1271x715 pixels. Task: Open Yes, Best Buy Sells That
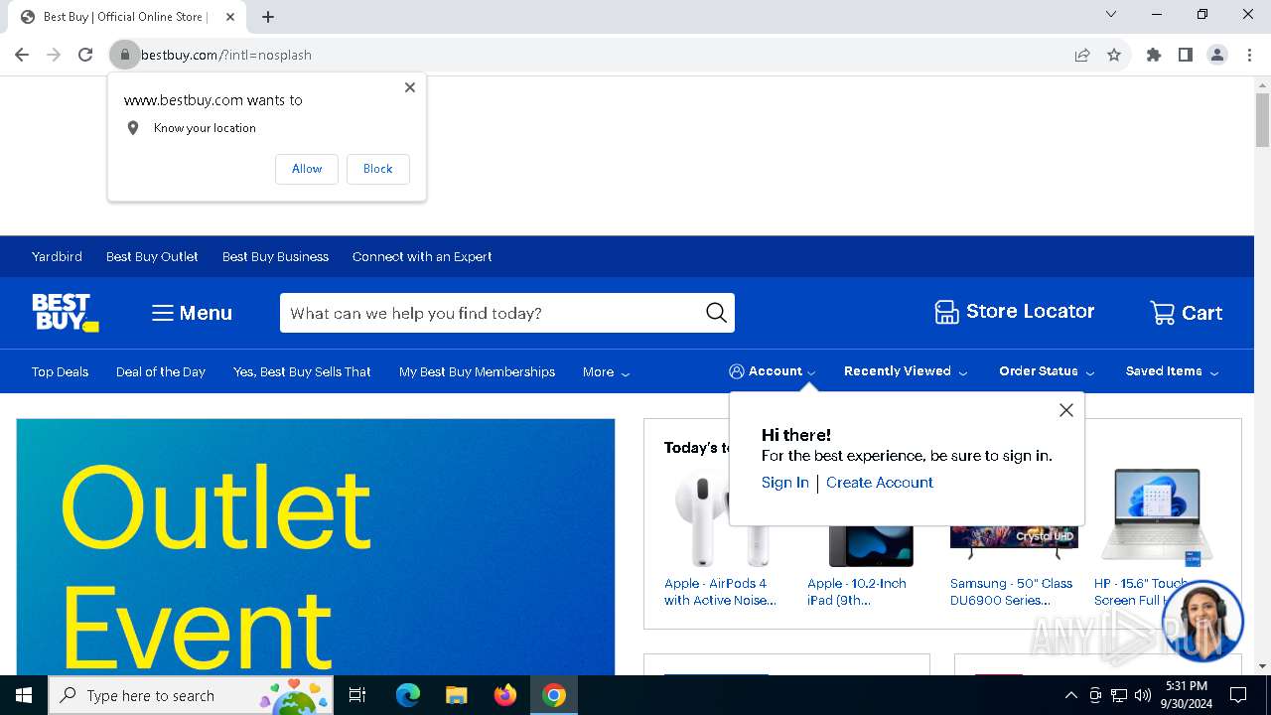click(302, 371)
